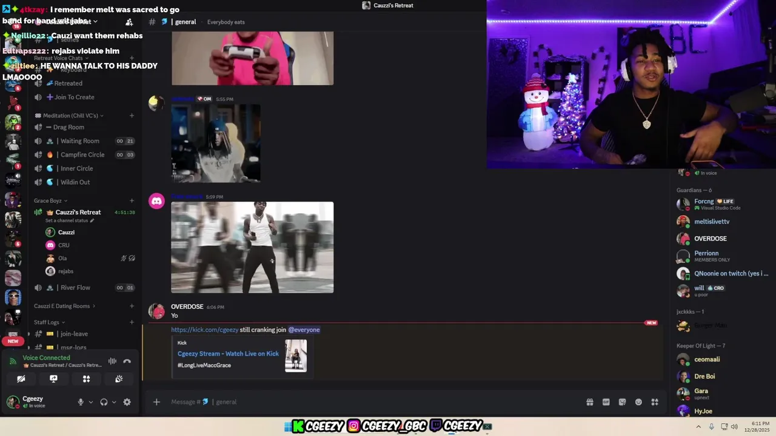Open the join-leave text channel
This screenshot has width=776, height=436.
[x=74, y=334]
